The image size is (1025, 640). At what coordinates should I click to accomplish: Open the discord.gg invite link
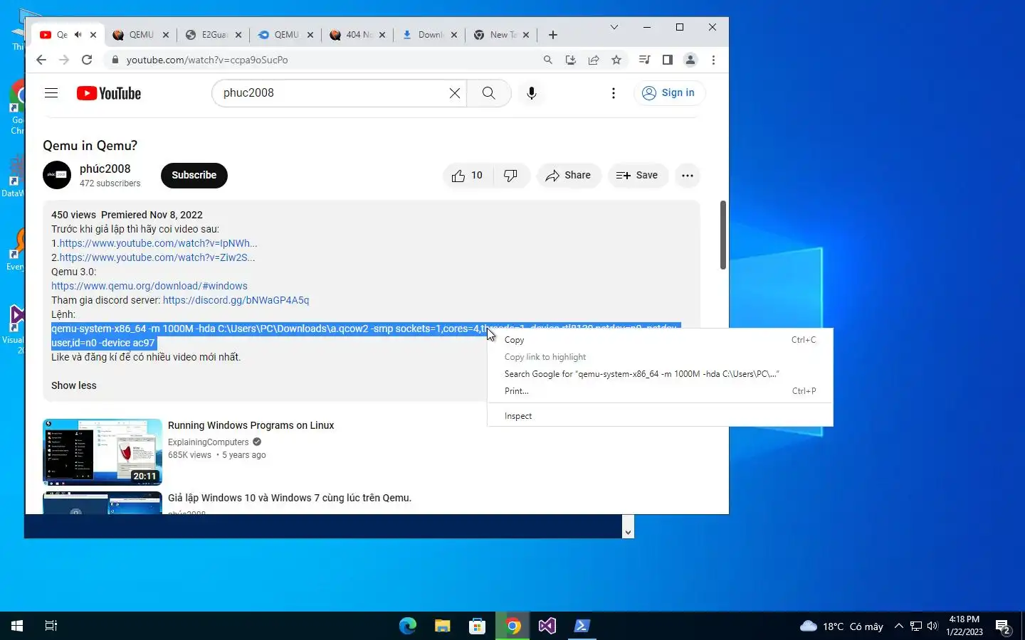[236, 300]
